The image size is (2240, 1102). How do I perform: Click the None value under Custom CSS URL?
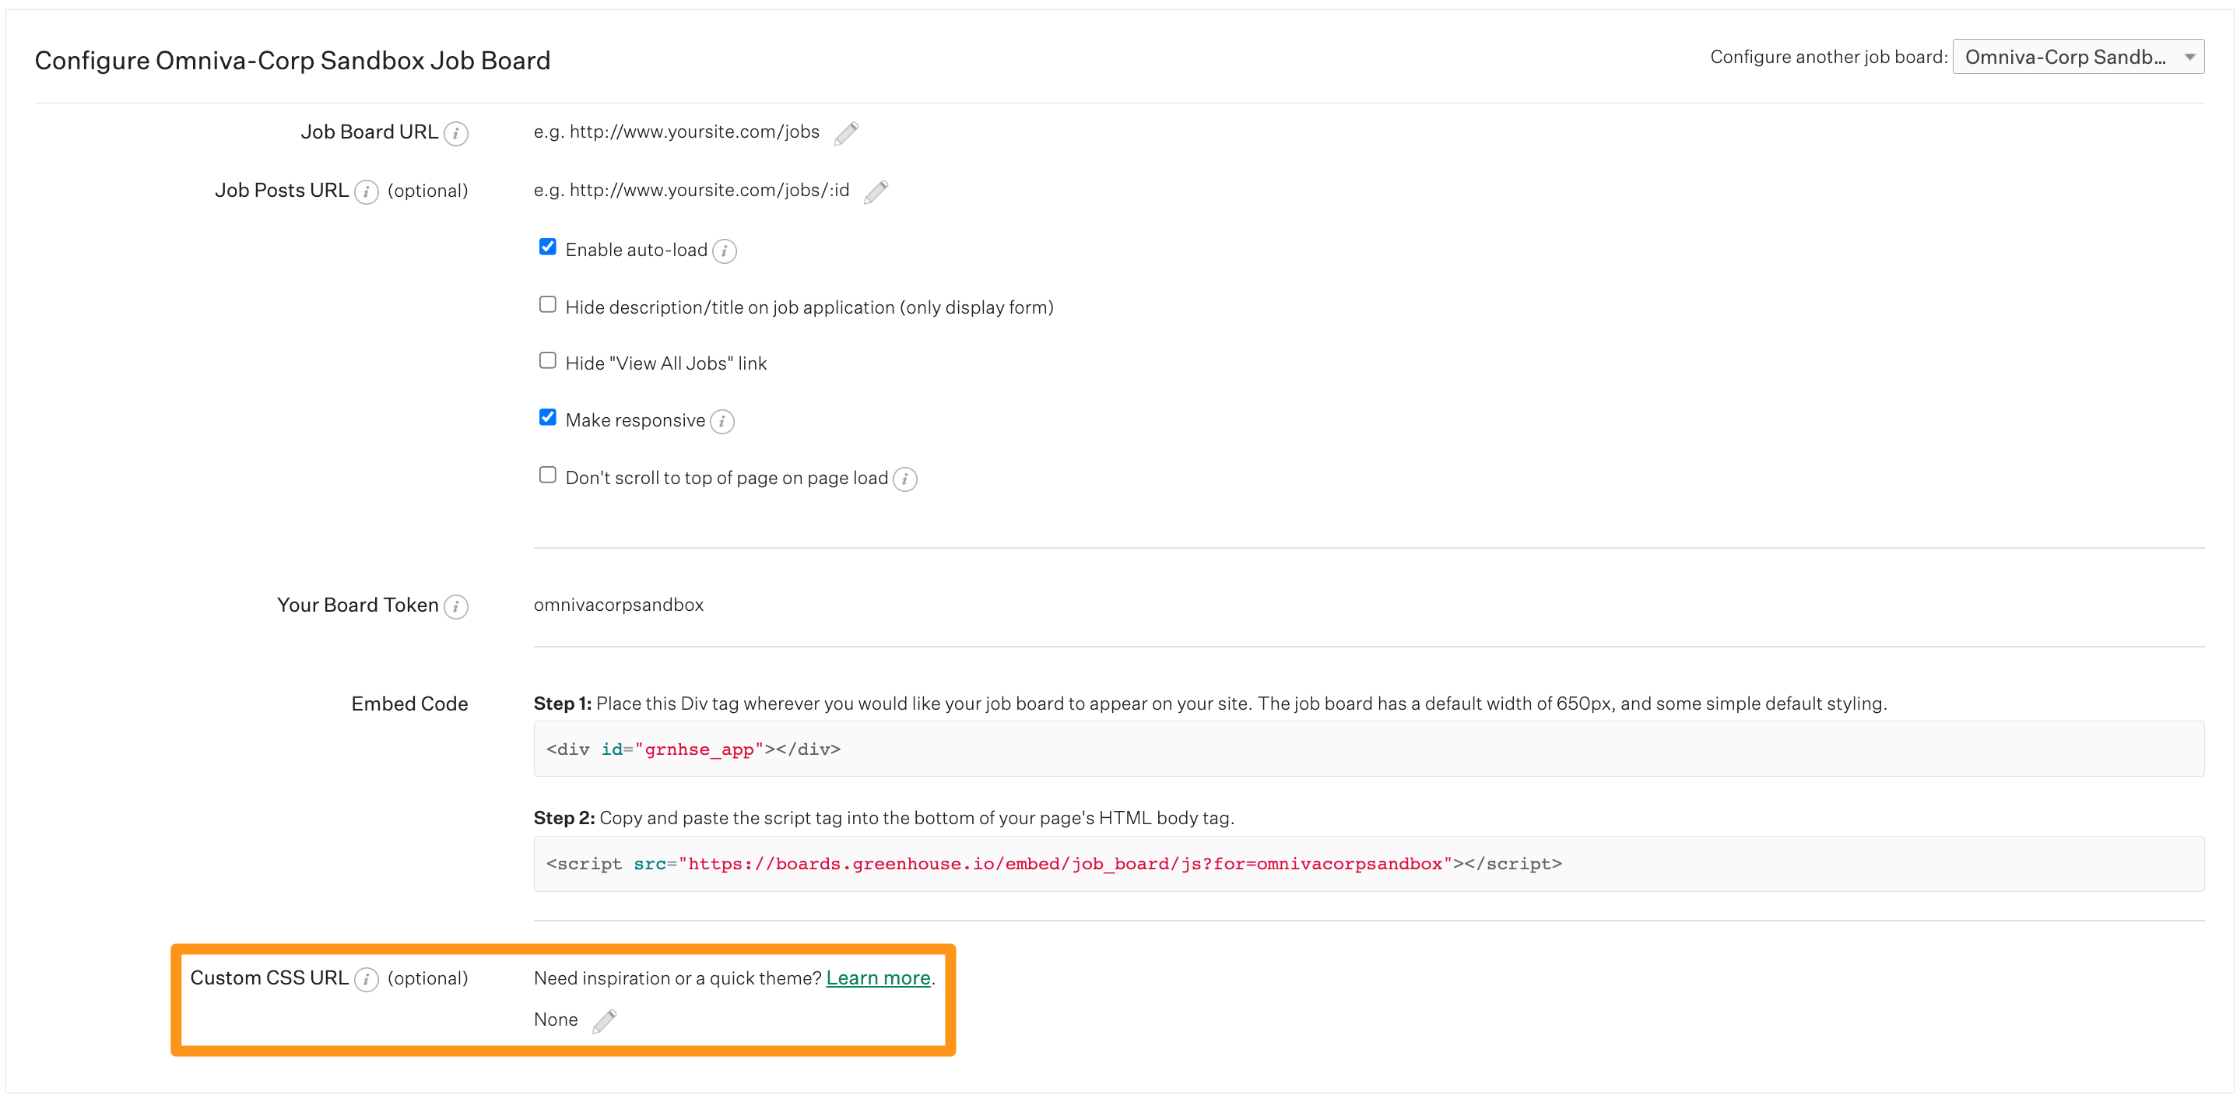tap(556, 1020)
